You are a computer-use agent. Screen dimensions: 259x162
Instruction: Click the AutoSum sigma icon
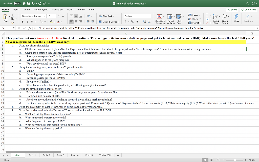tap(207, 15)
